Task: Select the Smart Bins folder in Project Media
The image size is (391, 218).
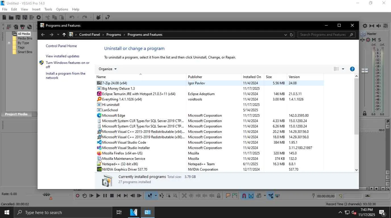Action: (x=25, y=52)
